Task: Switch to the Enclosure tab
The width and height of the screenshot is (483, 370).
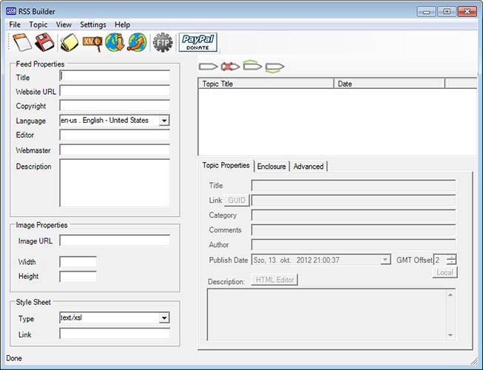Action: (271, 166)
